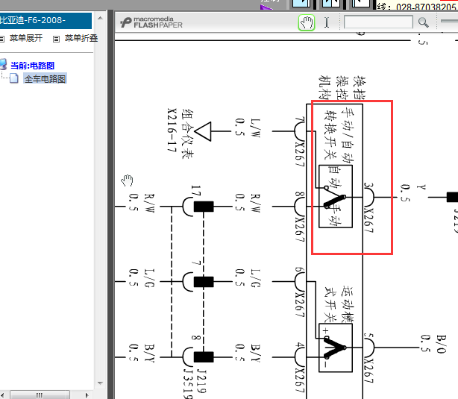Image resolution: width=458 pixels, height=399 pixels.
Task: Select the 全车电路图 tree item
Action: [45, 78]
